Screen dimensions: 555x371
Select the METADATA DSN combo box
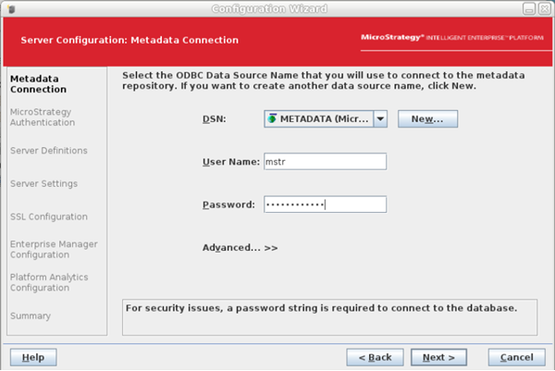click(x=318, y=119)
